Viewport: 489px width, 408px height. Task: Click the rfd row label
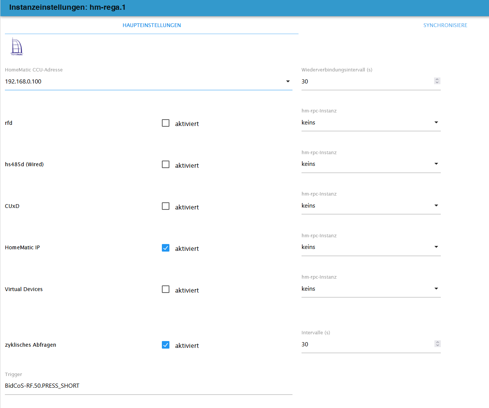9,123
